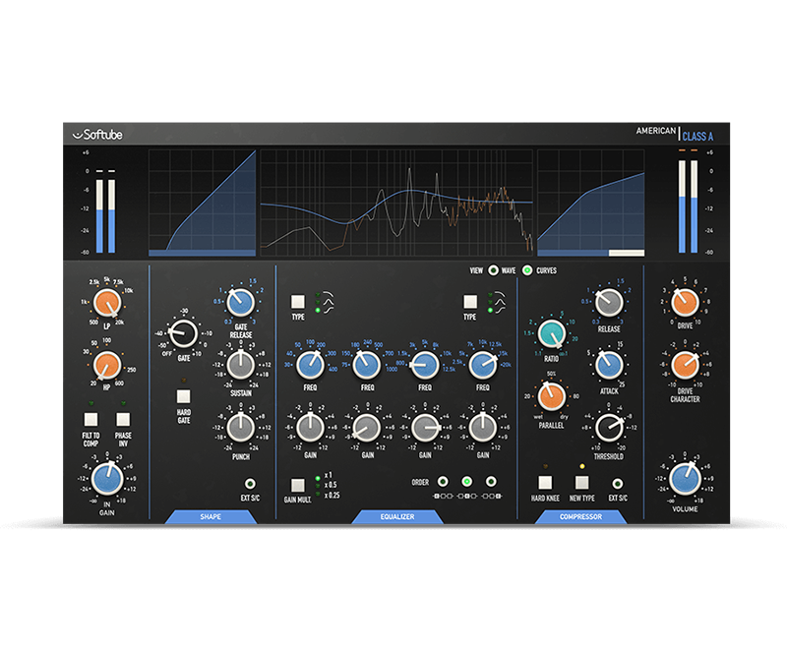Screen dimensions: 787x649
Task: Select the third ORDER routing option
Action: [491, 482]
